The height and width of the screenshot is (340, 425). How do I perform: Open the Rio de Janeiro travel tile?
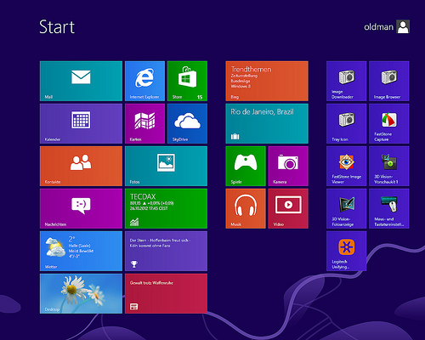pyautogui.click(x=267, y=123)
